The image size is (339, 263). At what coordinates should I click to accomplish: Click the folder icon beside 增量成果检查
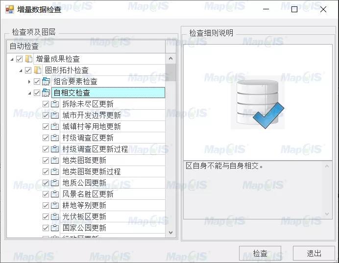[x=29, y=59]
